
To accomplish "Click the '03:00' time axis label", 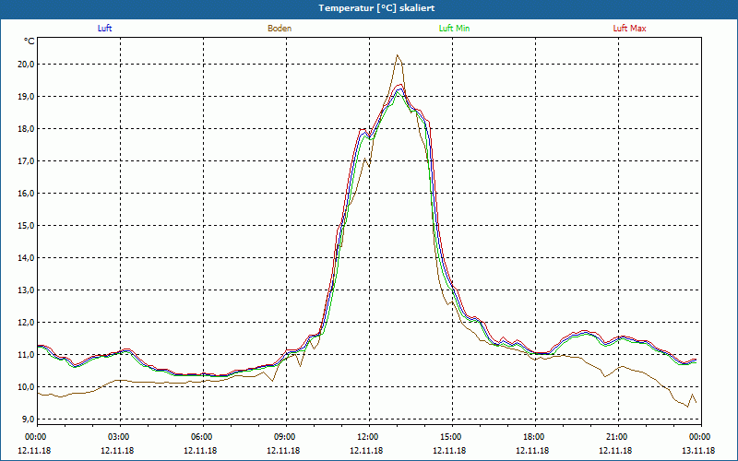I will (120, 437).
